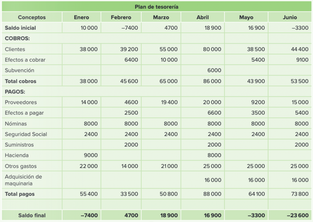Viewport: 313px width, 222px height.
Task: Click the Saldo final row label
Action: (x=32, y=215)
